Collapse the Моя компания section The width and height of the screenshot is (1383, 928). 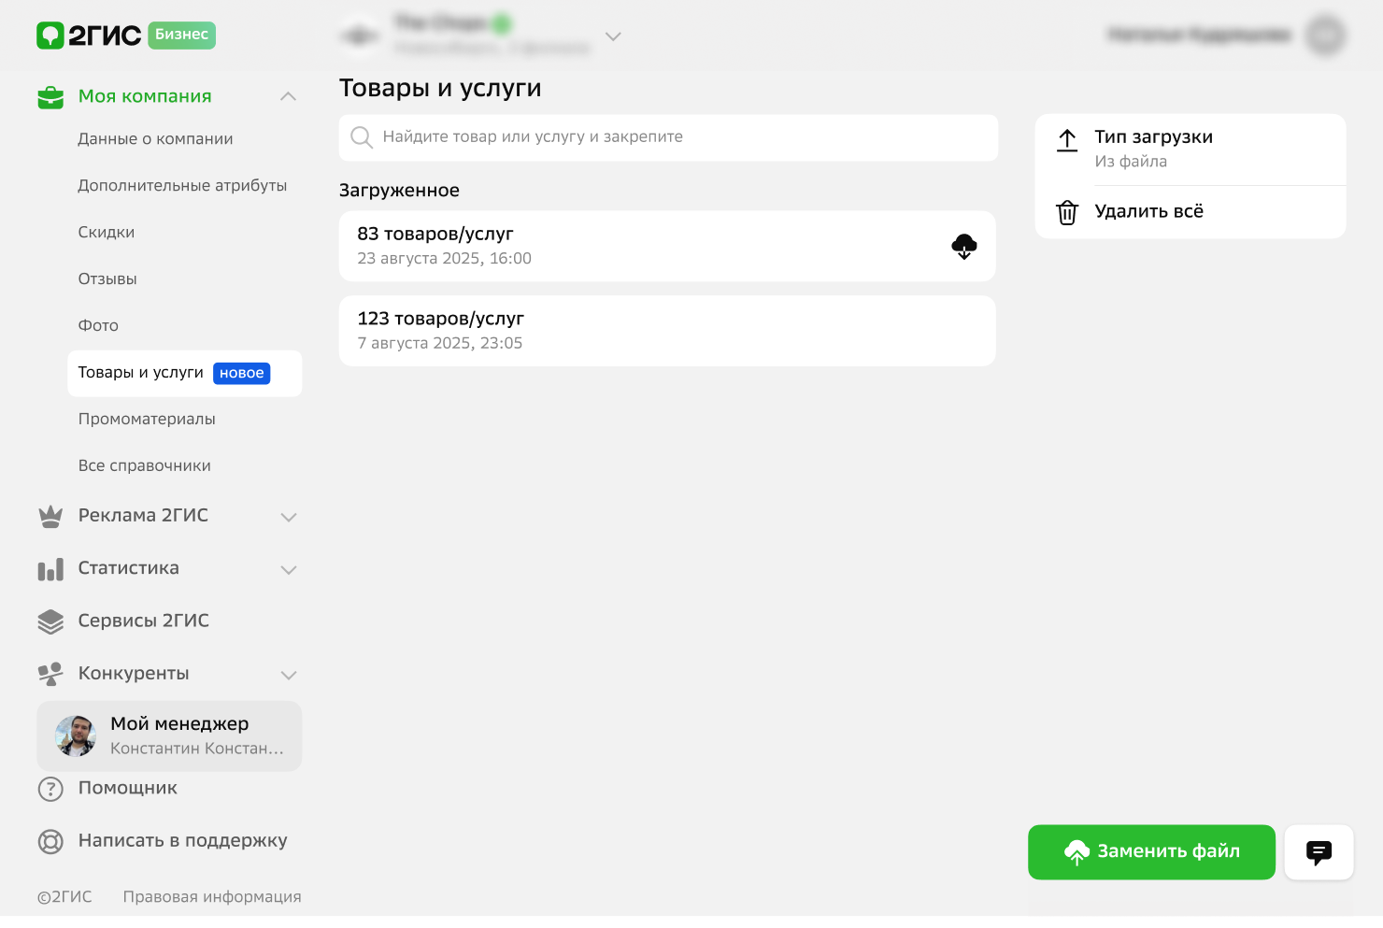[288, 96]
